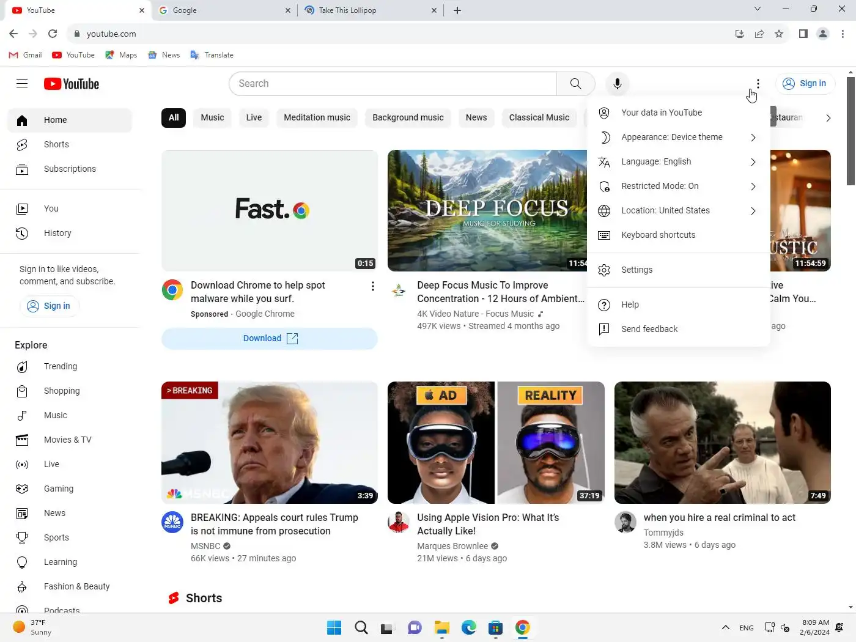Click the browser address bar
The height and width of the screenshot is (642, 856).
tap(397, 34)
